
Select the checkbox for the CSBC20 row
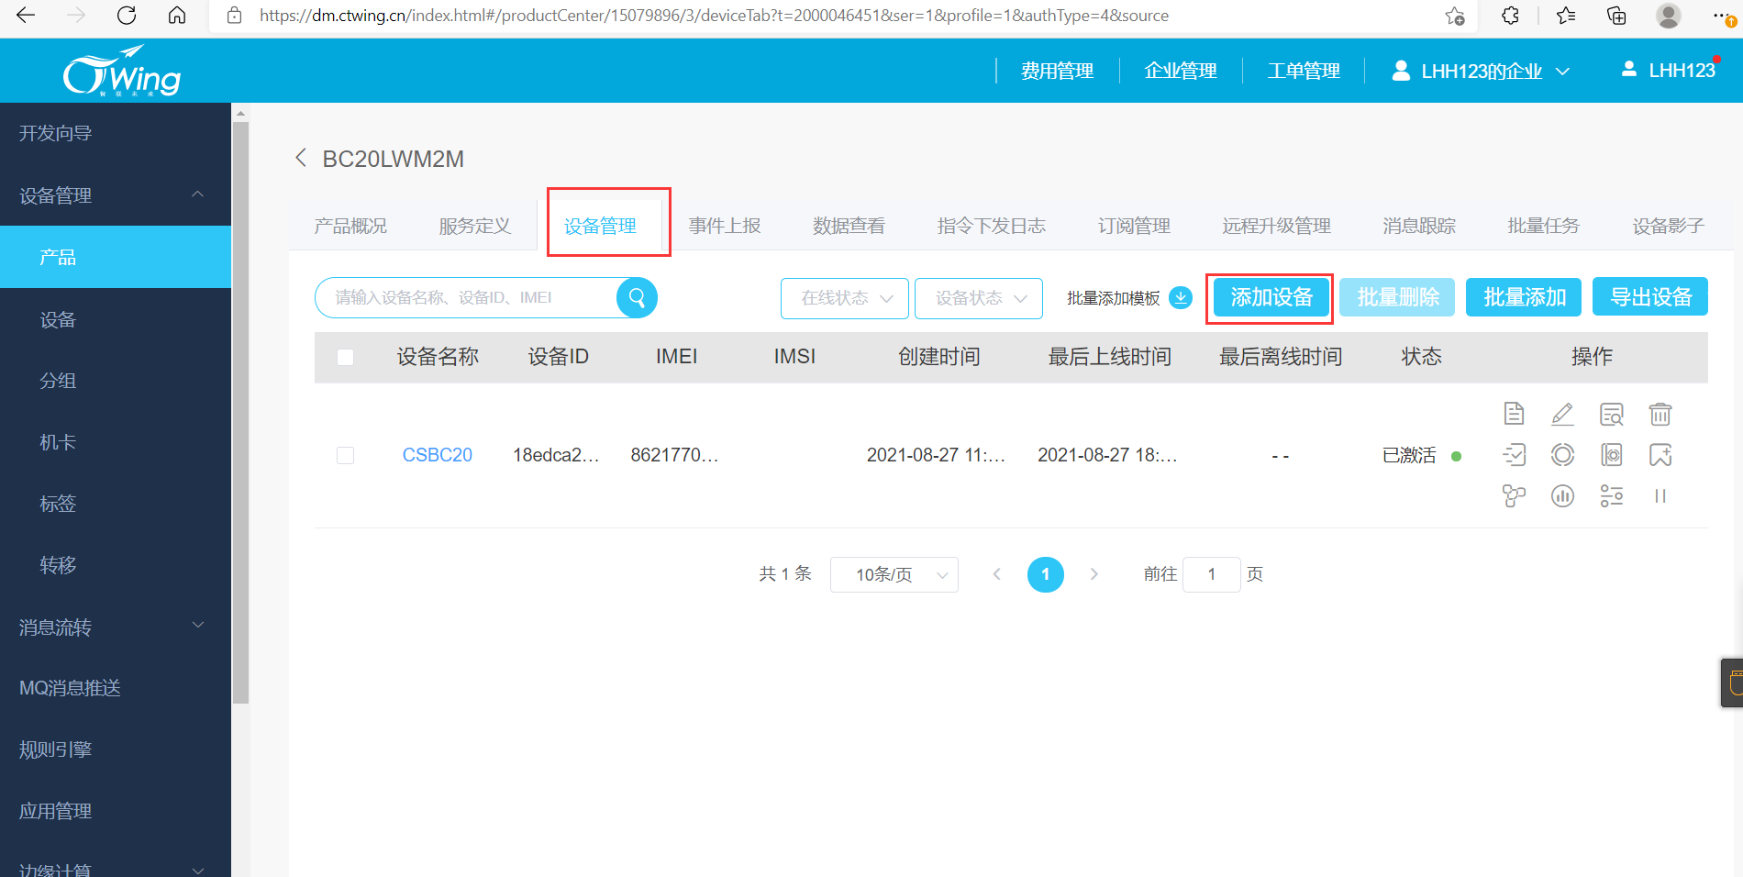click(x=345, y=455)
